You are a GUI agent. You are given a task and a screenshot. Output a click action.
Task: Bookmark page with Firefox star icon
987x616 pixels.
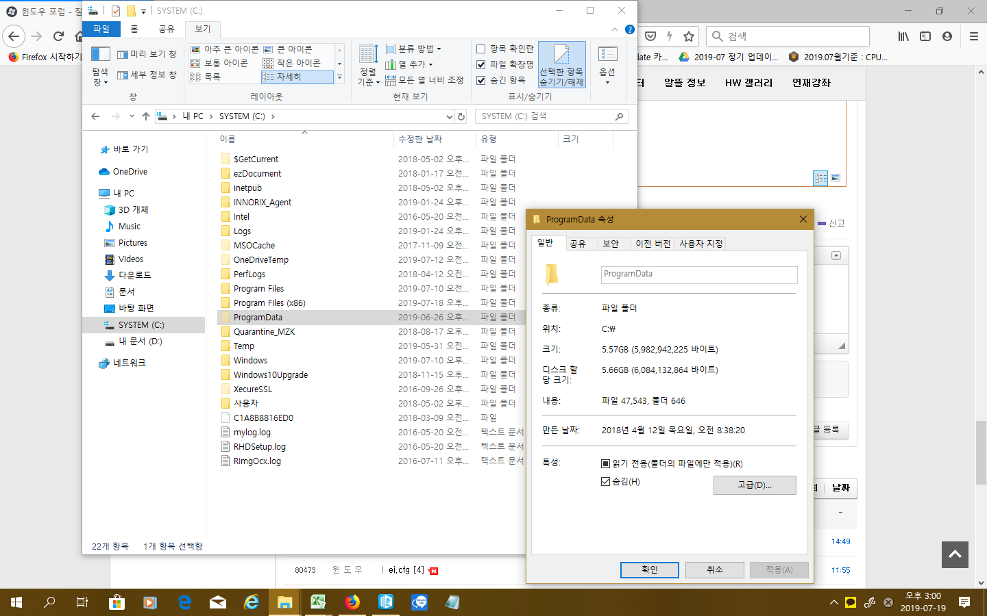pos(689,36)
